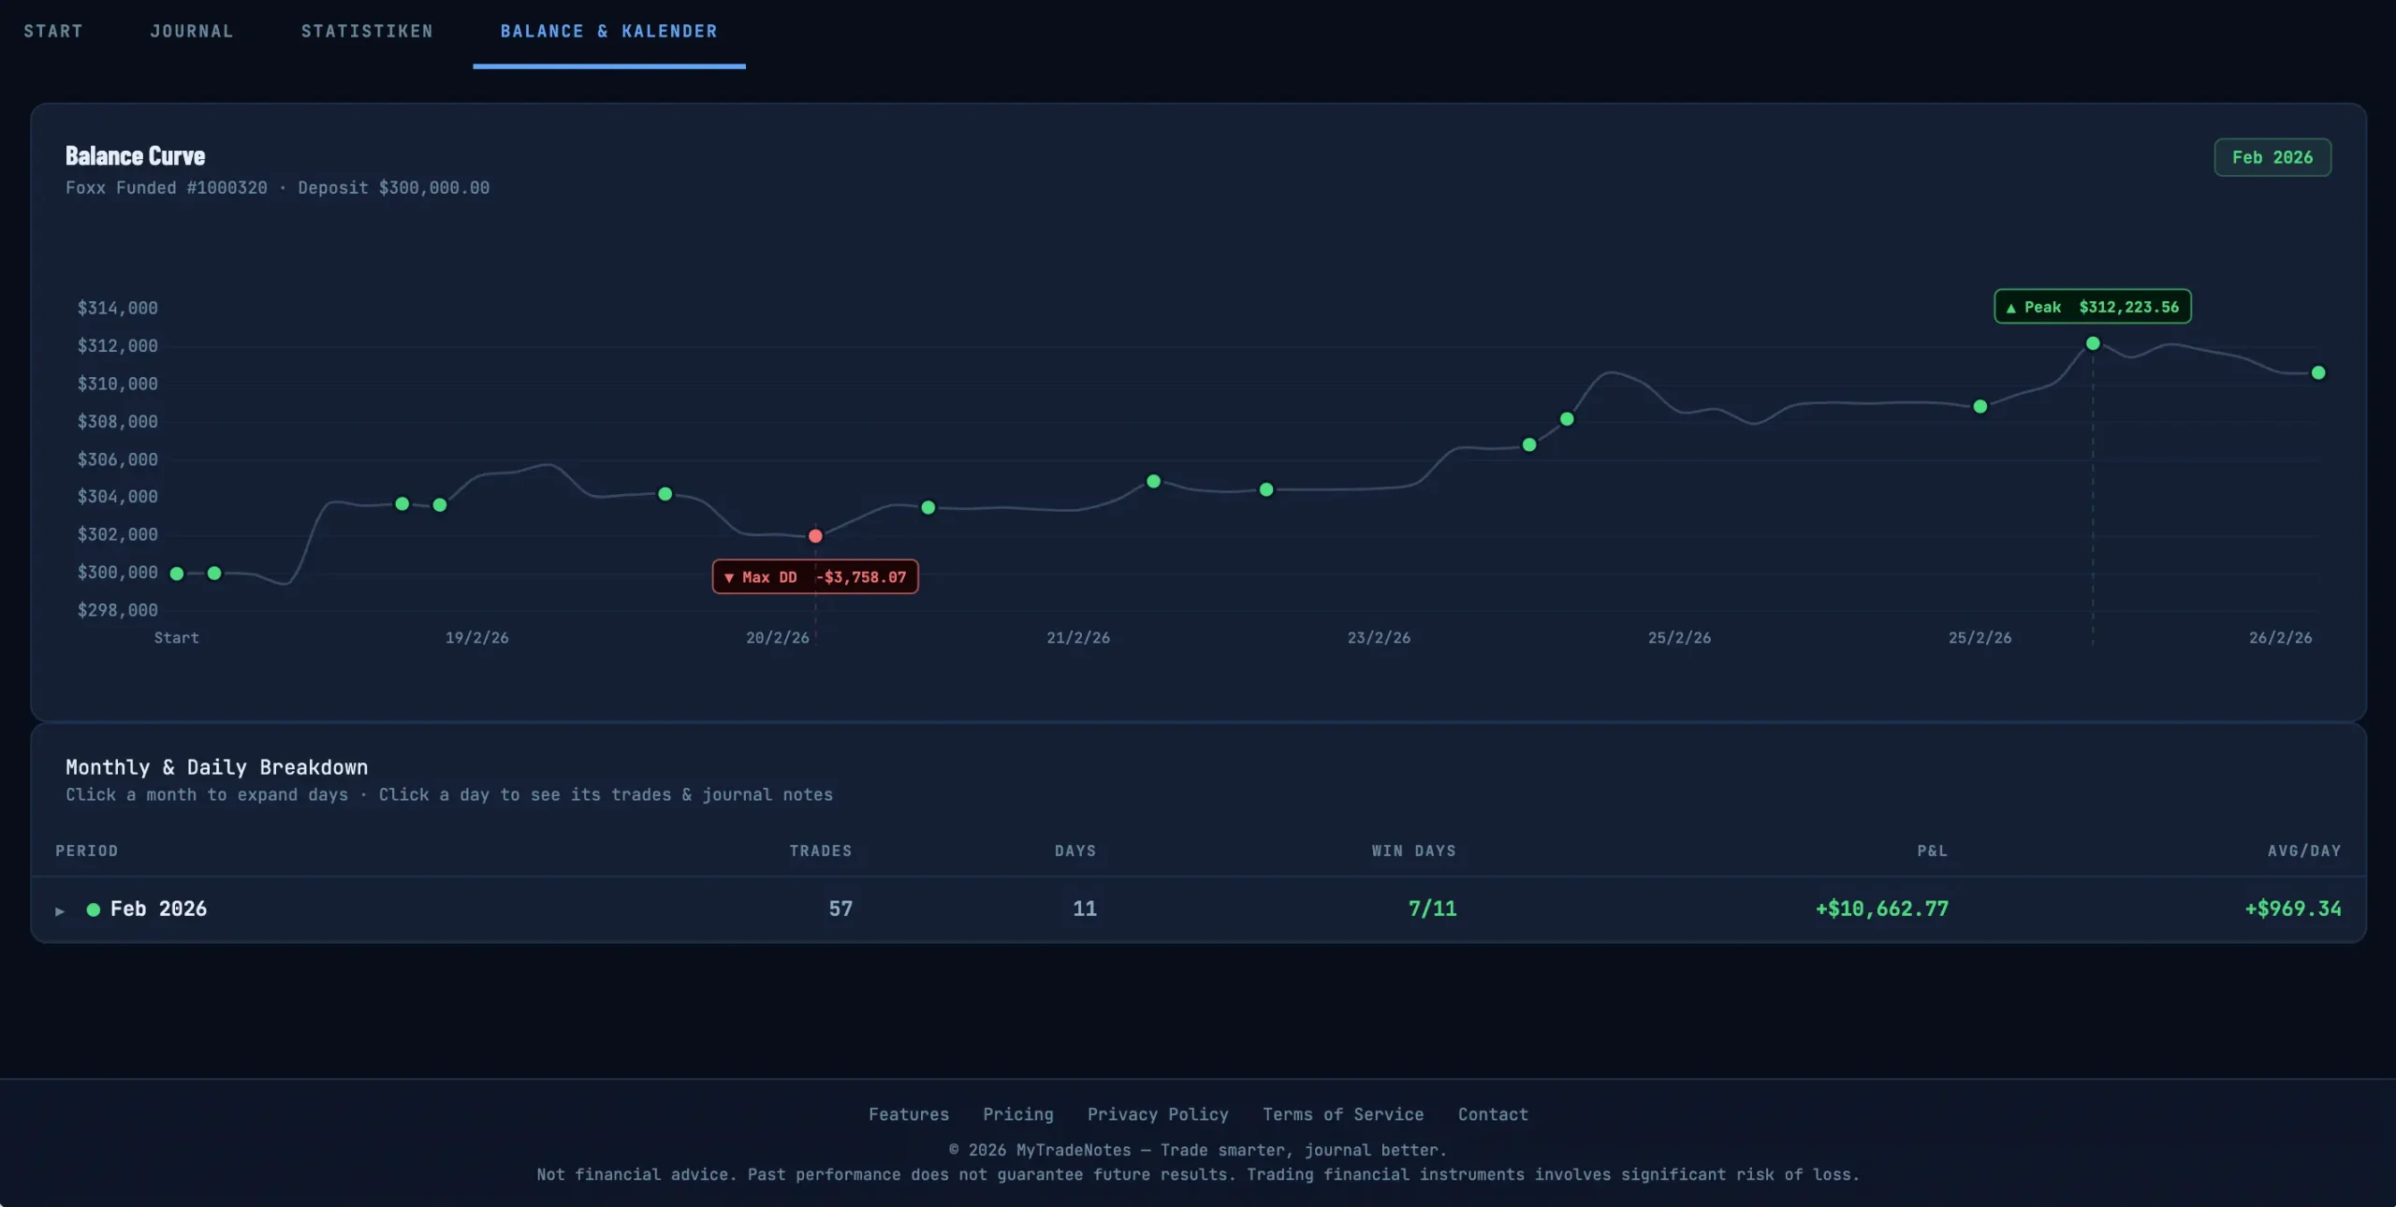Click the Contact footer link

1492,1114
